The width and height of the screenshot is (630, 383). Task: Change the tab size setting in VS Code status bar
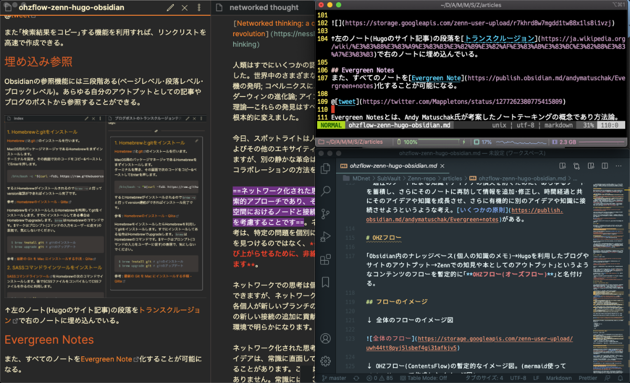(484, 378)
